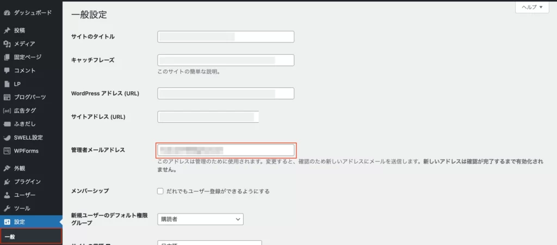Click the このサイトの簡単な説明。 hint text
Image resolution: width=557 pixels, height=245 pixels.
click(189, 72)
